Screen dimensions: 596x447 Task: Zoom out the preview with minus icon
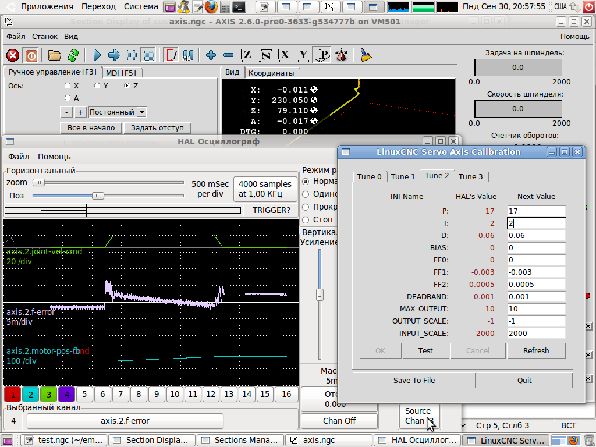(x=228, y=55)
